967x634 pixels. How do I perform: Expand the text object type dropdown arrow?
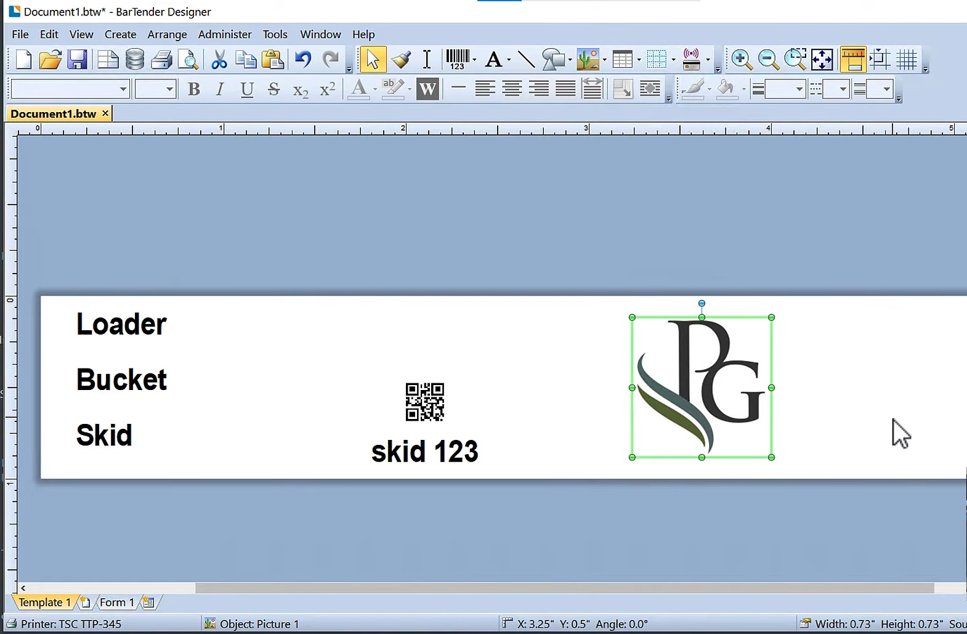(x=509, y=60)
